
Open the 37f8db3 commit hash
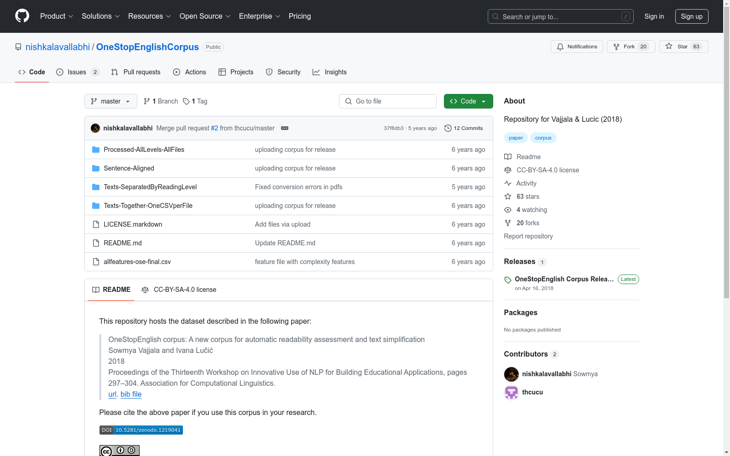[394, 128]
